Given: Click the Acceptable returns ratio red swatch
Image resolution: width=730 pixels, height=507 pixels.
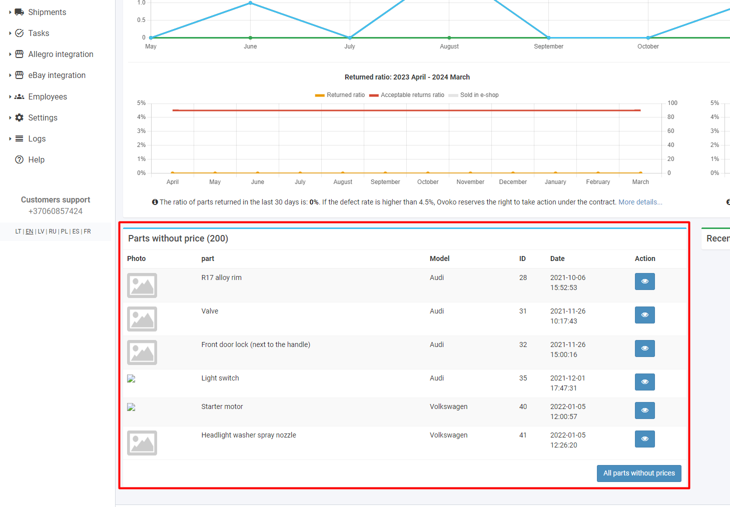Looking at the screenshot, I should [x=374, y=95].
